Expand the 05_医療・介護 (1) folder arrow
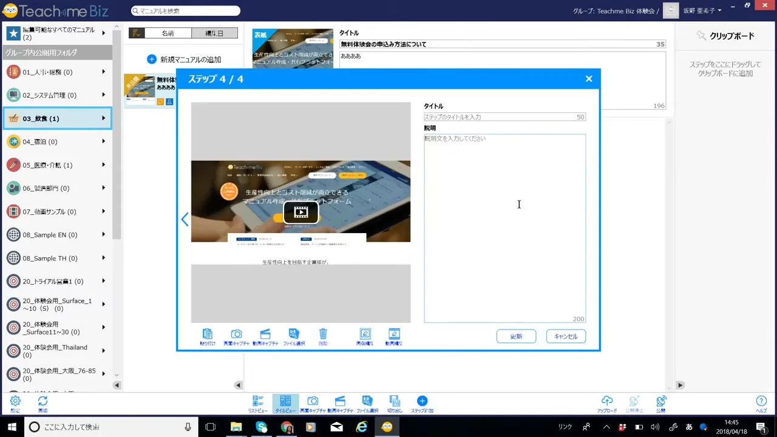The width and height of the screenshot is (777, 437). click(104, 164)
